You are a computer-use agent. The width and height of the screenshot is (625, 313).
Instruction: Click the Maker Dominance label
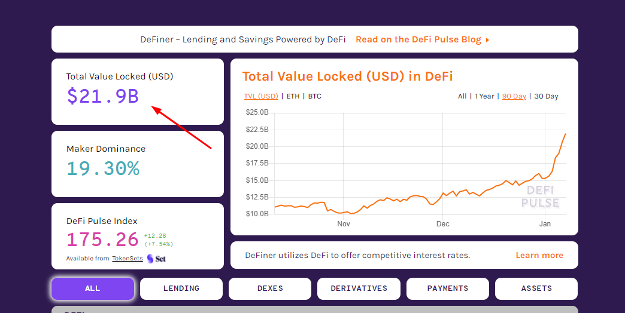click(x=106, y=149)
